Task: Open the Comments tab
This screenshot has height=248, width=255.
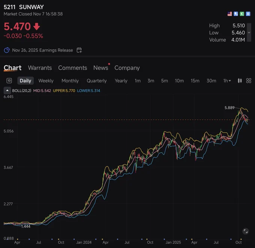Action: (x=72, y=68)
